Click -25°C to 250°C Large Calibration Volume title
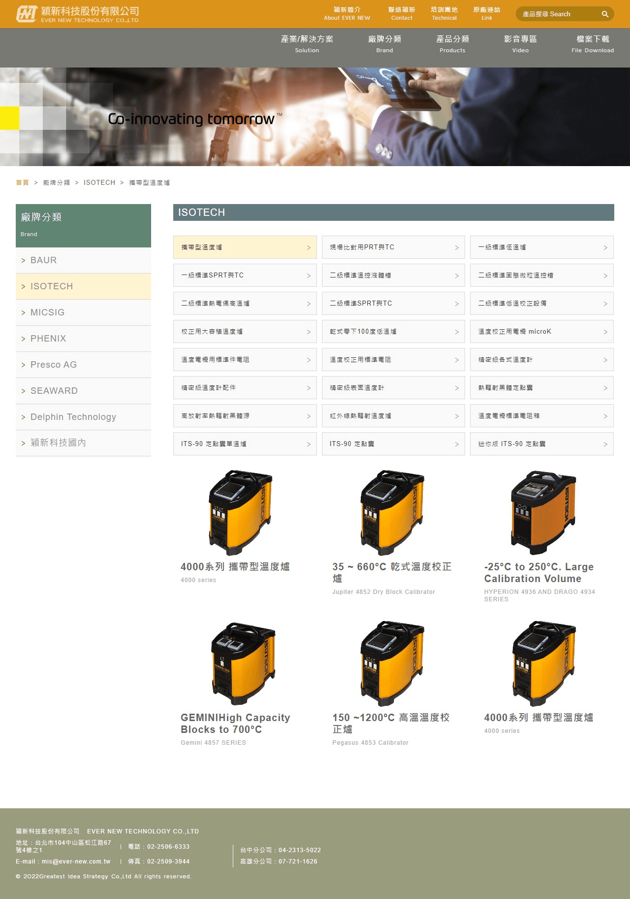This screenshot has width=630, height=899. 539,573
